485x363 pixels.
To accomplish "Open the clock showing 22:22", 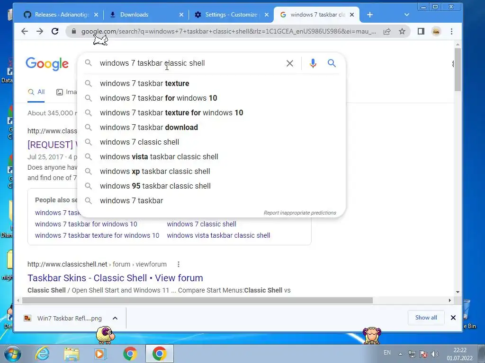I will point(459,354).
